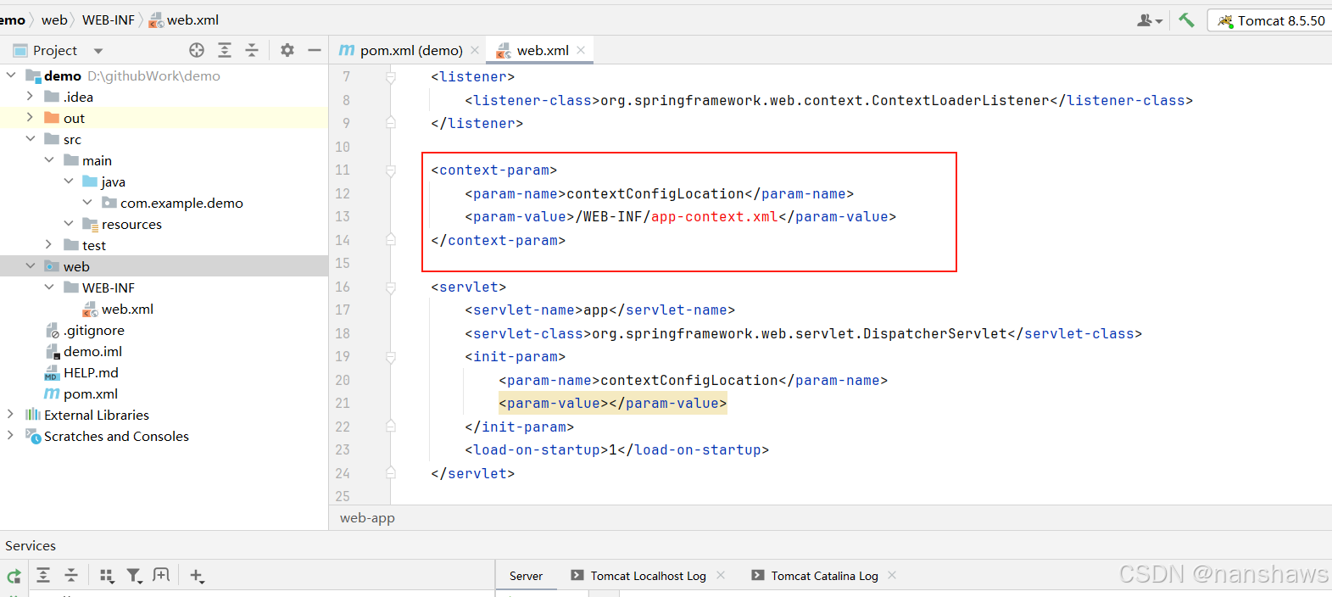The height and width of the screenshot is (597, 1332).
Task: Click the locate-in-project crosshair icon
Action: point(197,50)
